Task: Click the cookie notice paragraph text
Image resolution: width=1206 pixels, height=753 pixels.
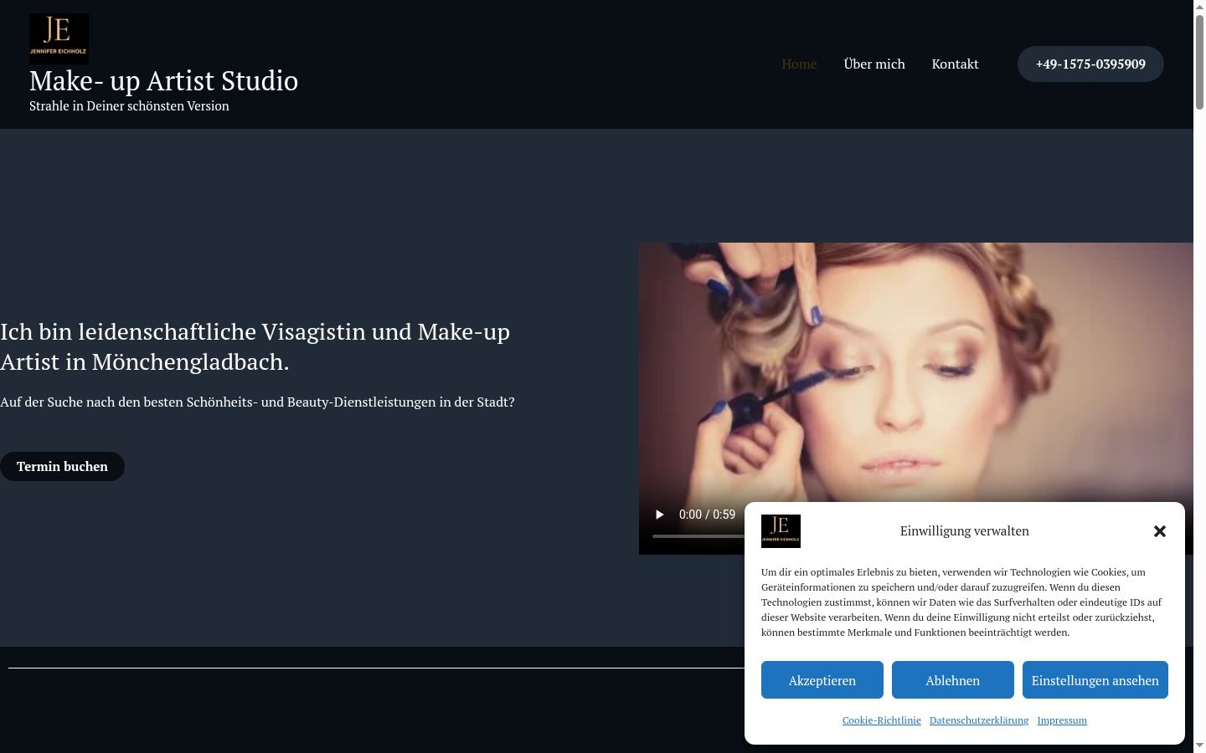Action: point(961,602)
